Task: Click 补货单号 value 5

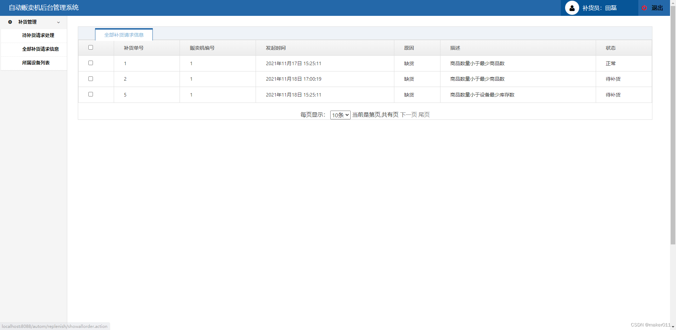Action: pyautogui.click(x=125, y=95)
